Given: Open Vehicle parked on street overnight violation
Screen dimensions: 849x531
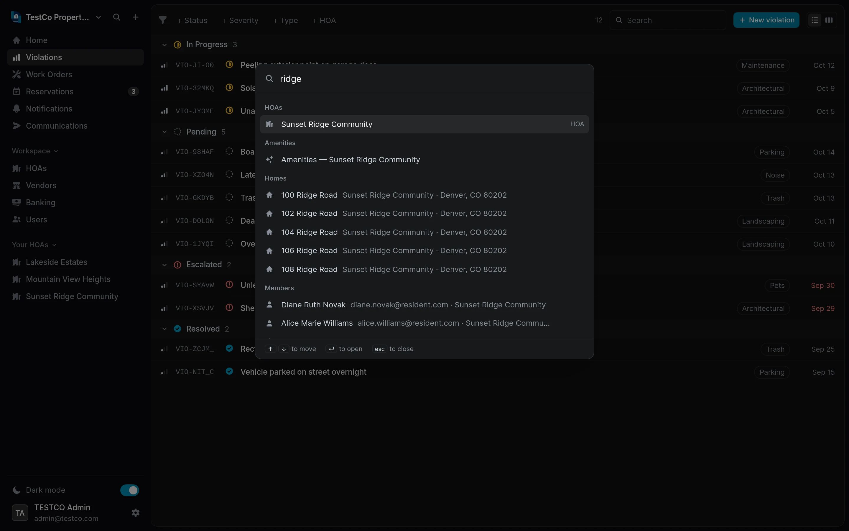Looking at the screenshot, I should click(x=303, y=372).
